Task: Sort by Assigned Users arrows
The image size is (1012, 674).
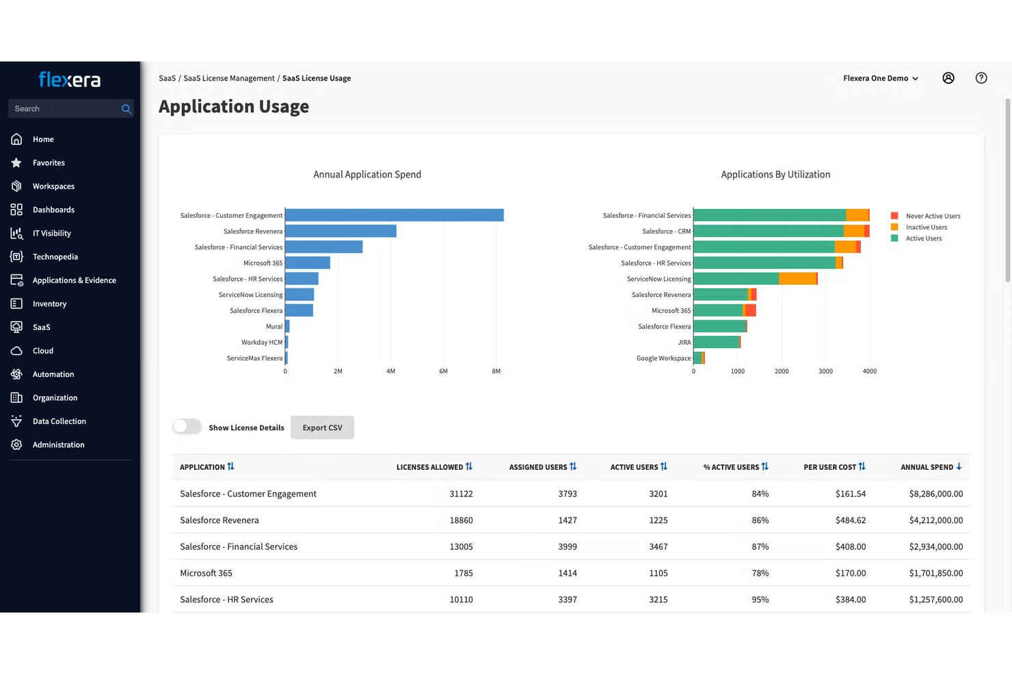Action: 573,466
